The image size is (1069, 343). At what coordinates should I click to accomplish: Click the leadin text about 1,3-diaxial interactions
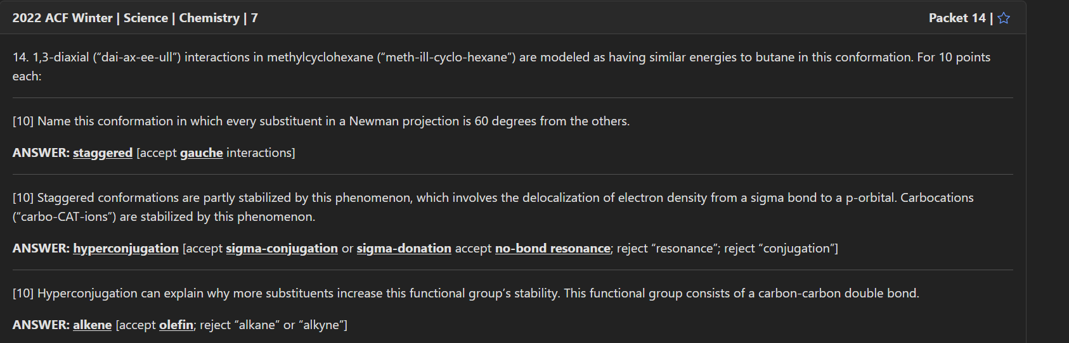tap(501, 58)
